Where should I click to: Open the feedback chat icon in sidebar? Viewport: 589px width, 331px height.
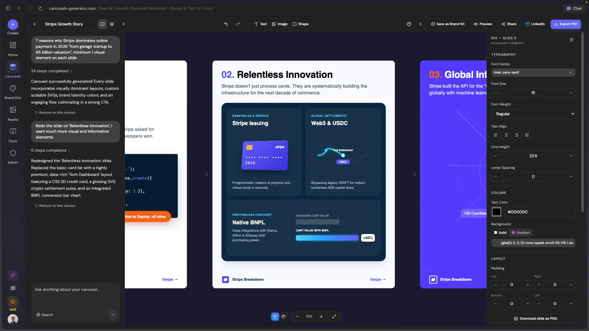[13, 288]
